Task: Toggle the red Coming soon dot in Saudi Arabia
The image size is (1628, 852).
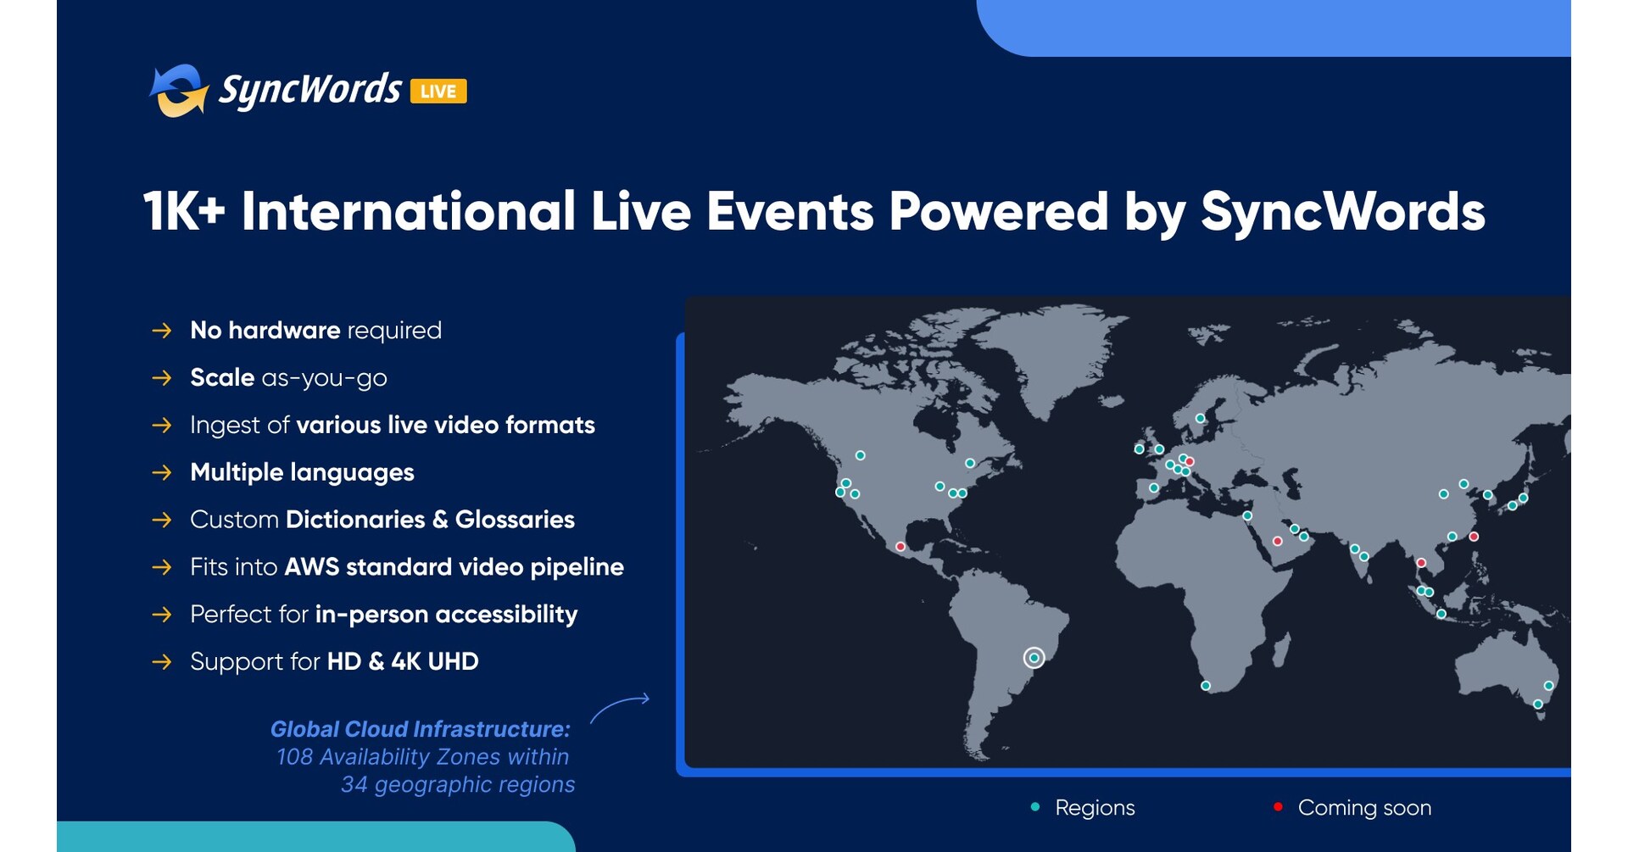Action: tap(1277, 541)
